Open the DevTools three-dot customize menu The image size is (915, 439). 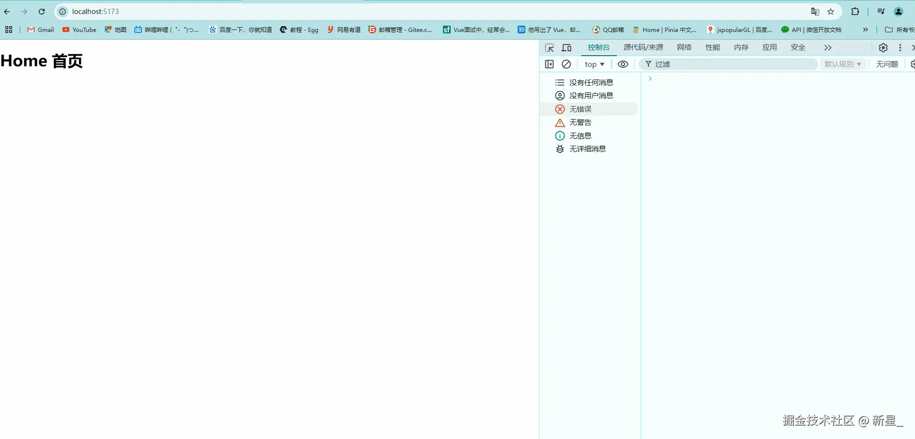click(900, 47)
